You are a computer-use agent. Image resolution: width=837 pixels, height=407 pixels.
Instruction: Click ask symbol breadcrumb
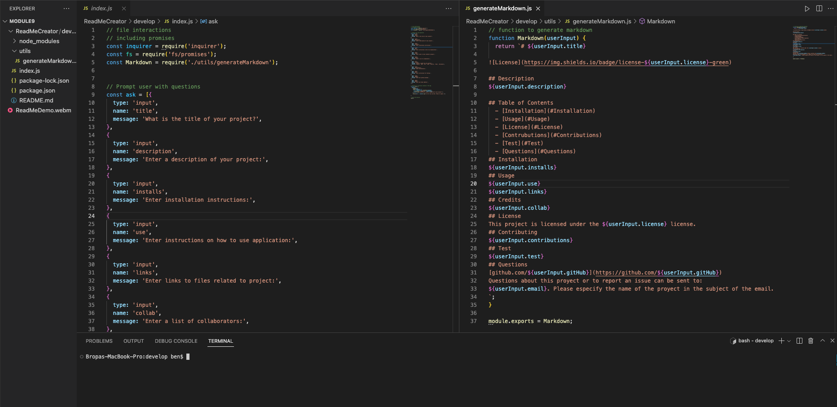click(x=209, y=21)
